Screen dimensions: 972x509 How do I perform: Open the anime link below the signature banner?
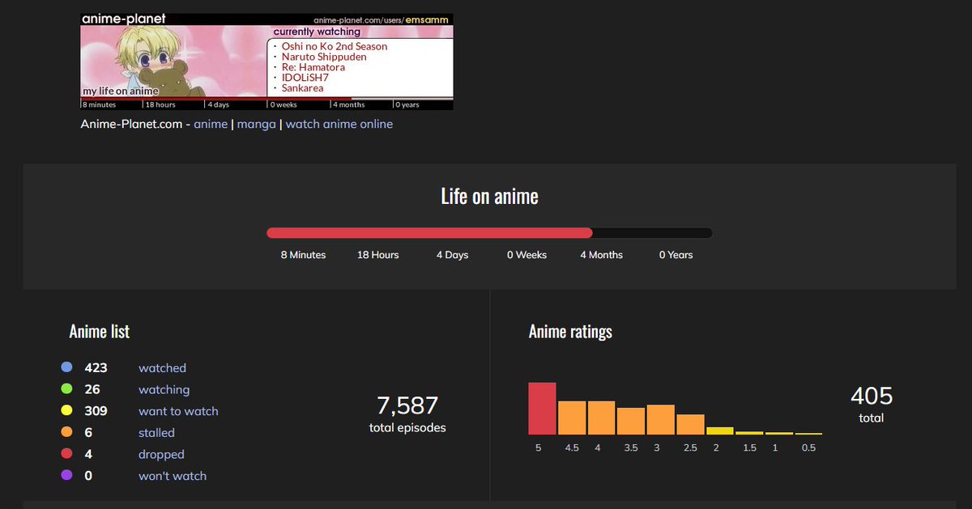211,124
